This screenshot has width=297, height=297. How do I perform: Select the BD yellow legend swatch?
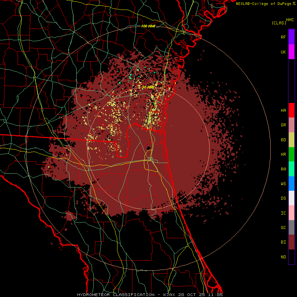click(291, 140)
